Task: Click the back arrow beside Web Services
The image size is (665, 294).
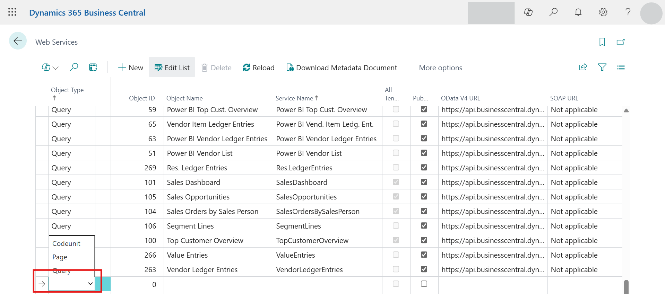Action: (x=18, y=41)
